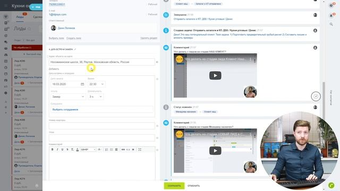
Task: Open the Не обработан red stage column
Action: (27, 47)
